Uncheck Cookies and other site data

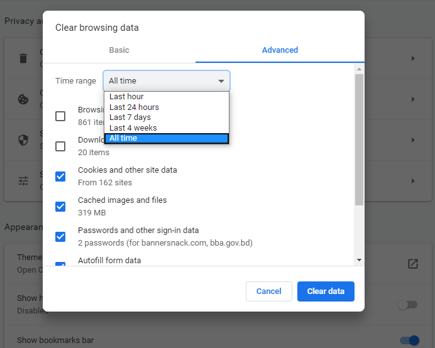(x=60, y=176)
